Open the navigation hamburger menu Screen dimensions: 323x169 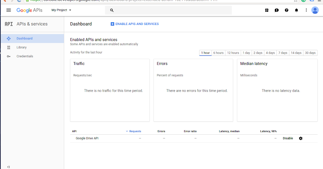pos(9,10)
